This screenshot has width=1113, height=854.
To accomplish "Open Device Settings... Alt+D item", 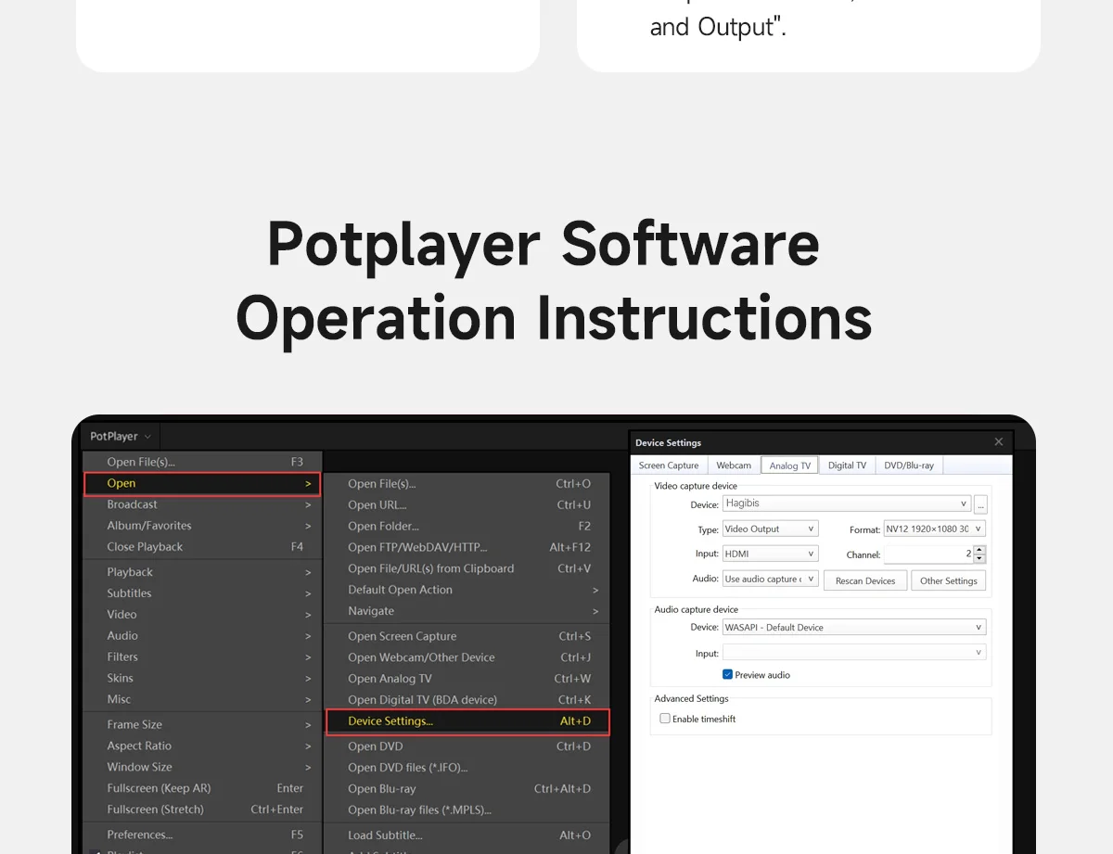I will pyautogui.click(x=467, y=721).
